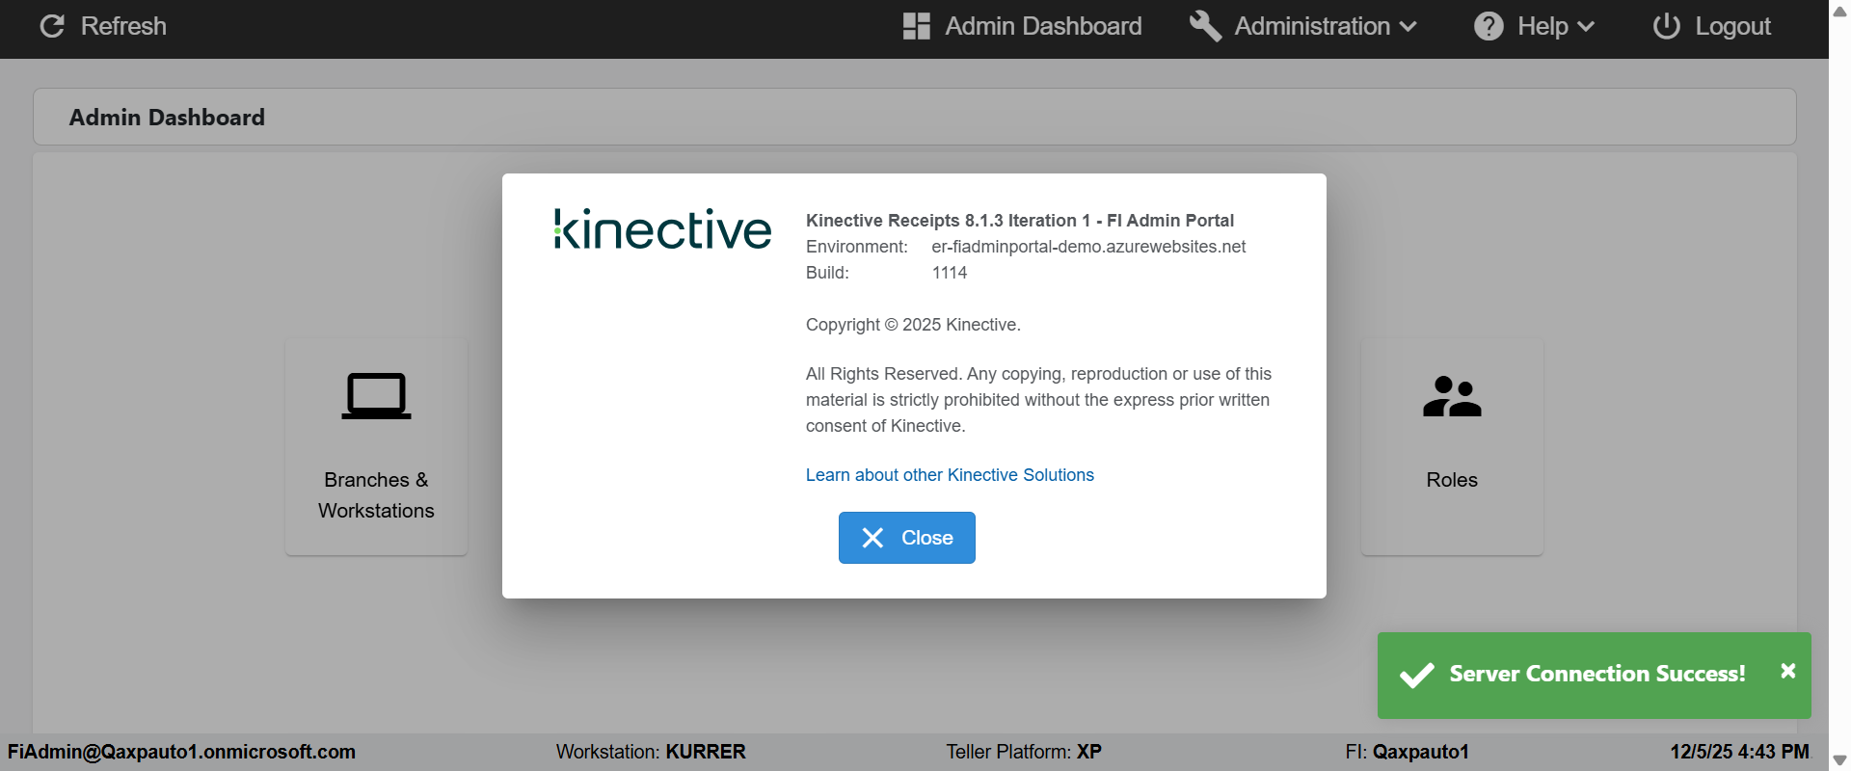Screen dimensions: 1851x771
Task: Click the Refresh circular arrow icon
Action: [x=52, y=26]
